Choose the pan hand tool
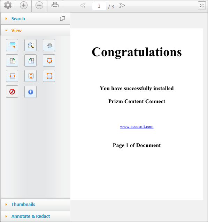 point(49,45)
